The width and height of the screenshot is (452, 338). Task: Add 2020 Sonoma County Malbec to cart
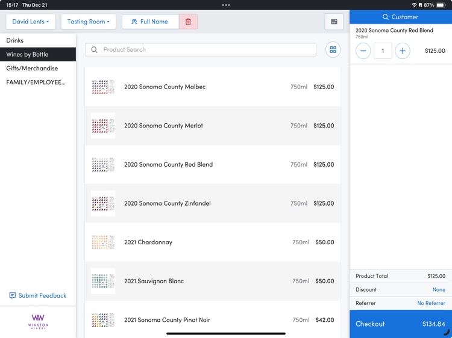(x=213, y=87)
